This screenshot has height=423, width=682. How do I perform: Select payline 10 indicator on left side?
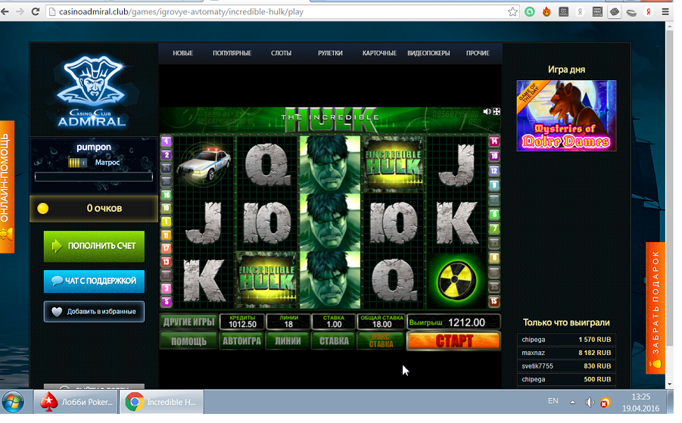pyautogui.click(x=167, y=208)
